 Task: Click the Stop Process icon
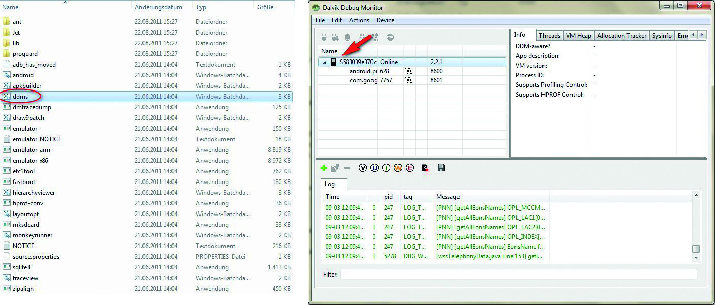point(390,37)
